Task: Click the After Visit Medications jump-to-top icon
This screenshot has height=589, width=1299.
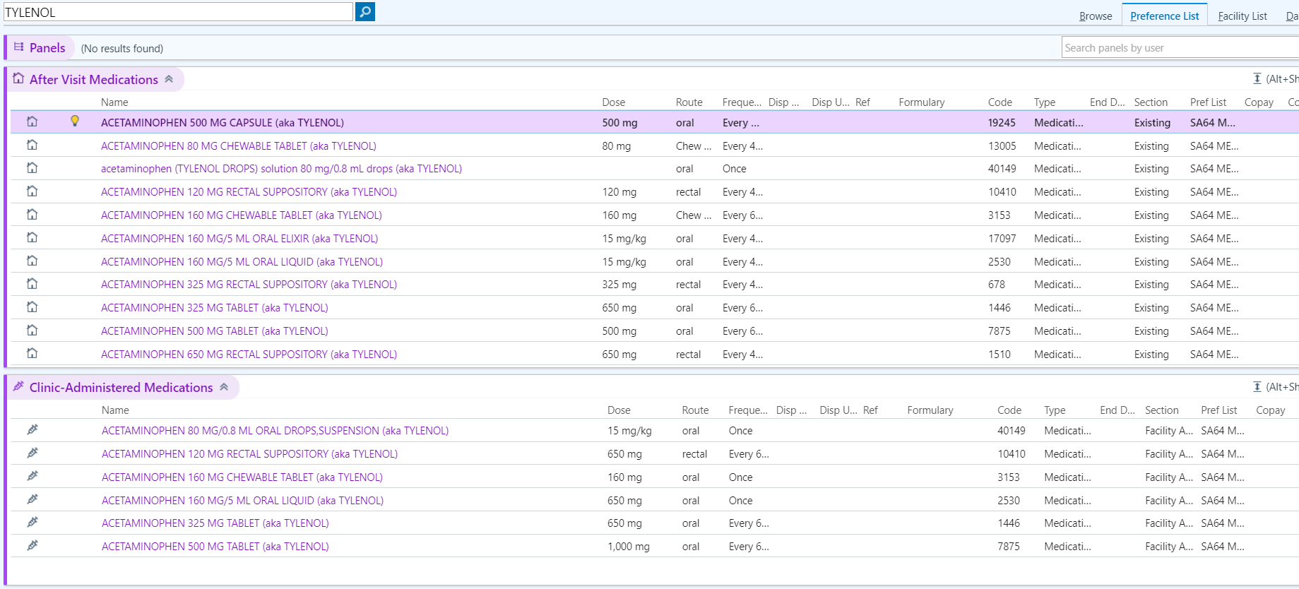Action: [x=1257, y=78]
